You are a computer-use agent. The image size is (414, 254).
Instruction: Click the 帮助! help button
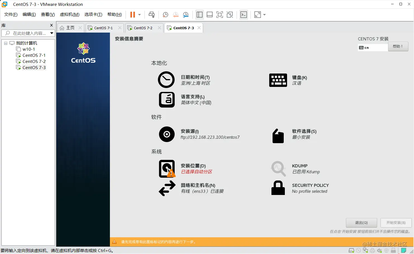pos(398,47)
